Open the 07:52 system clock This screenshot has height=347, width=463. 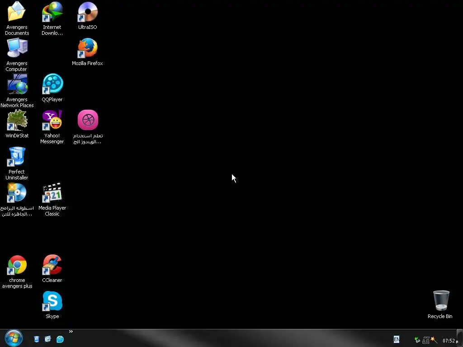coord(449,341)
